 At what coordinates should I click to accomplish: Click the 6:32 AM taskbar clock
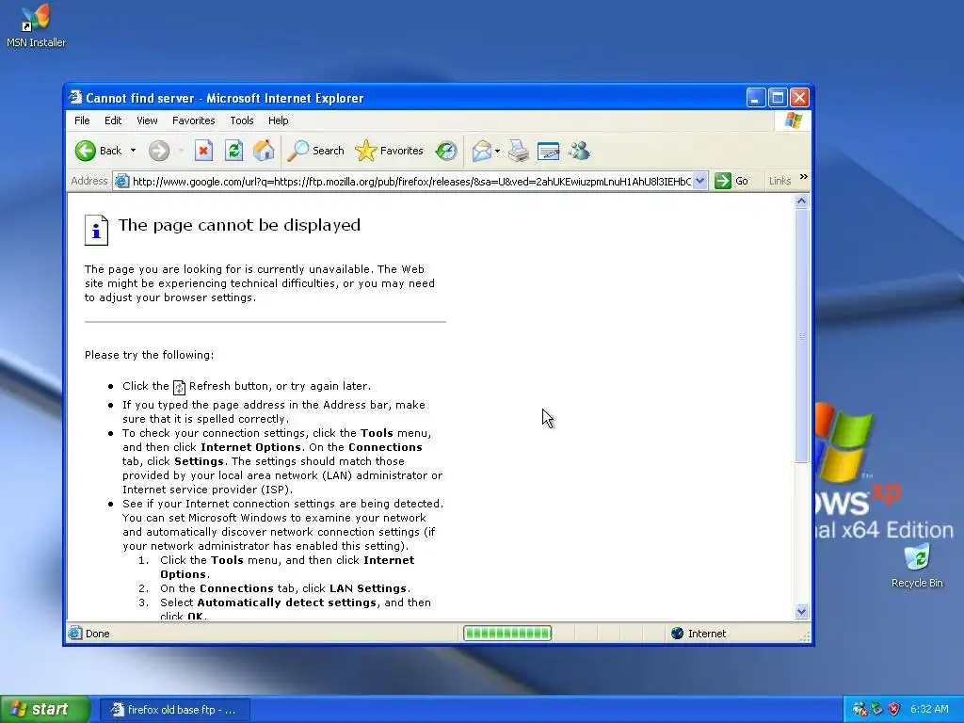point(929,709)
